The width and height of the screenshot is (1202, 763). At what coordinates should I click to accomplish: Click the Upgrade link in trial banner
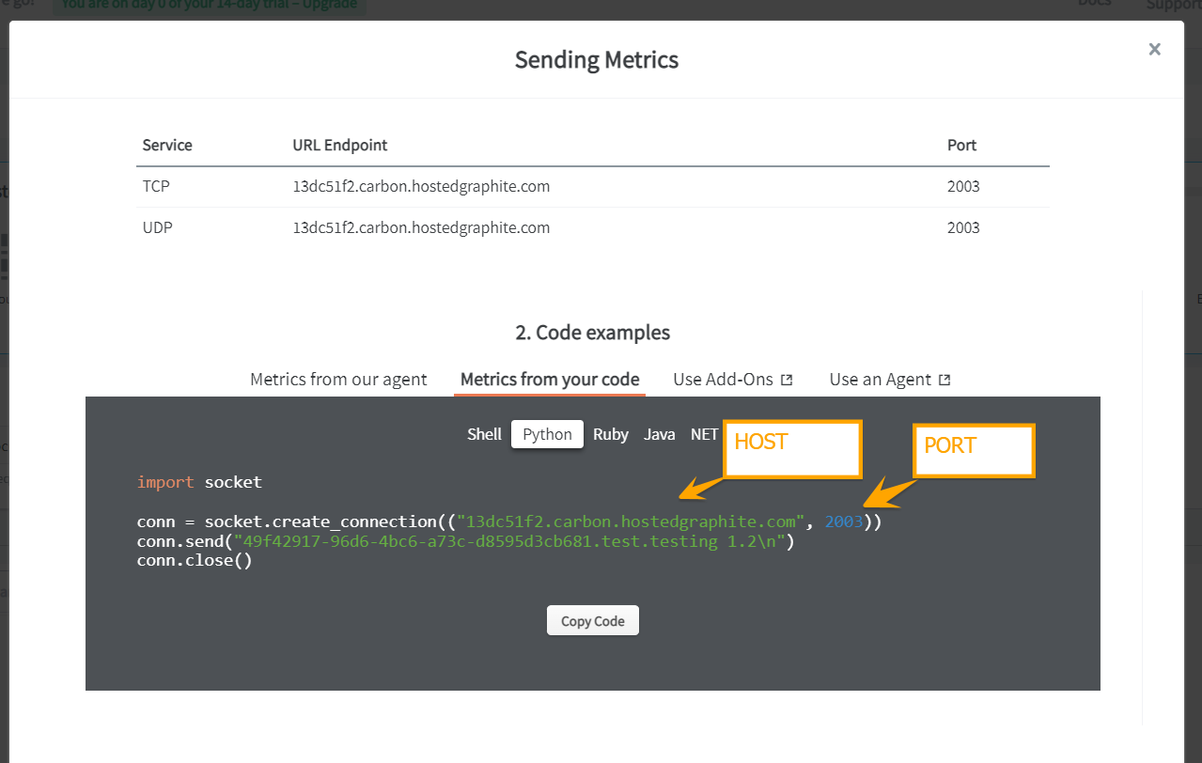click(x=329, y=5)
